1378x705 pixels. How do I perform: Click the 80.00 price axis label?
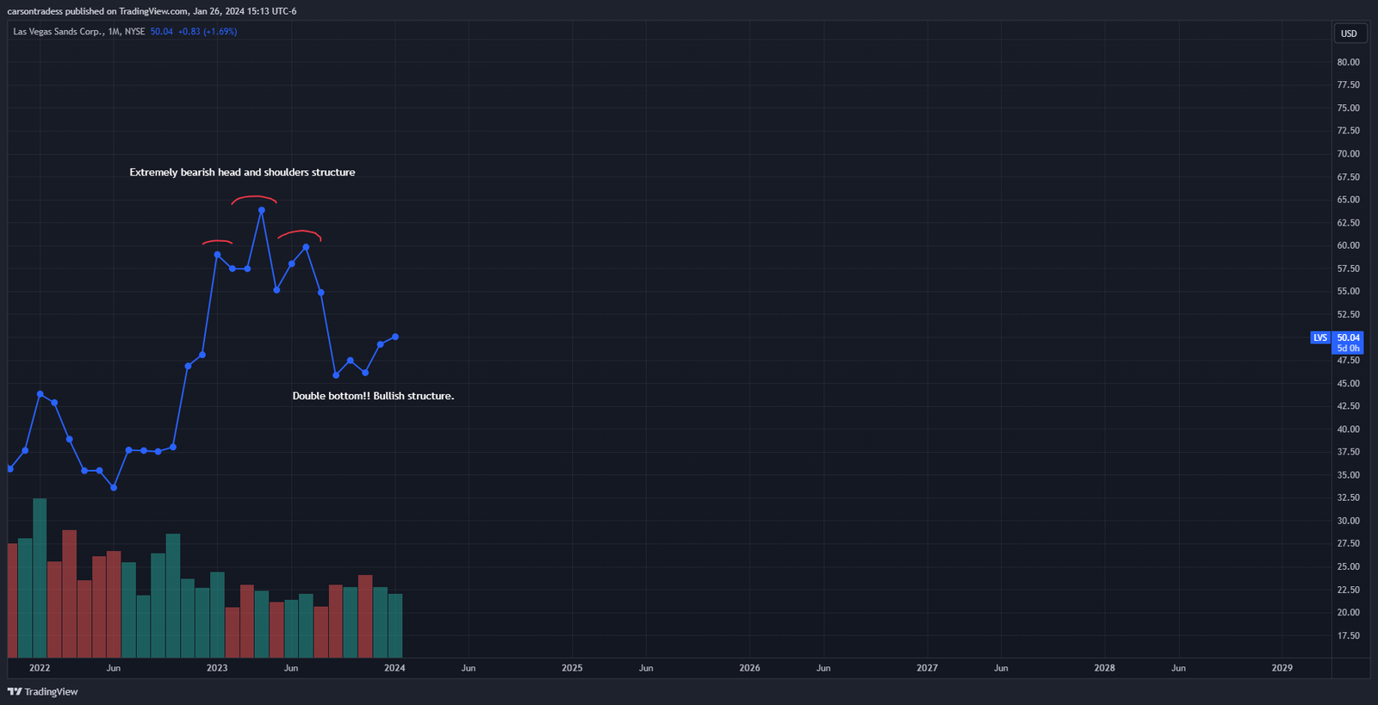1348,62
